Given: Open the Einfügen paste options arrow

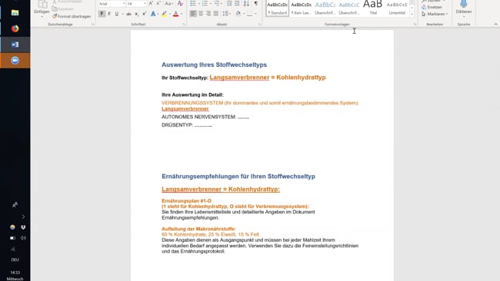Looking at the screenshot, I should click(42, 16).
